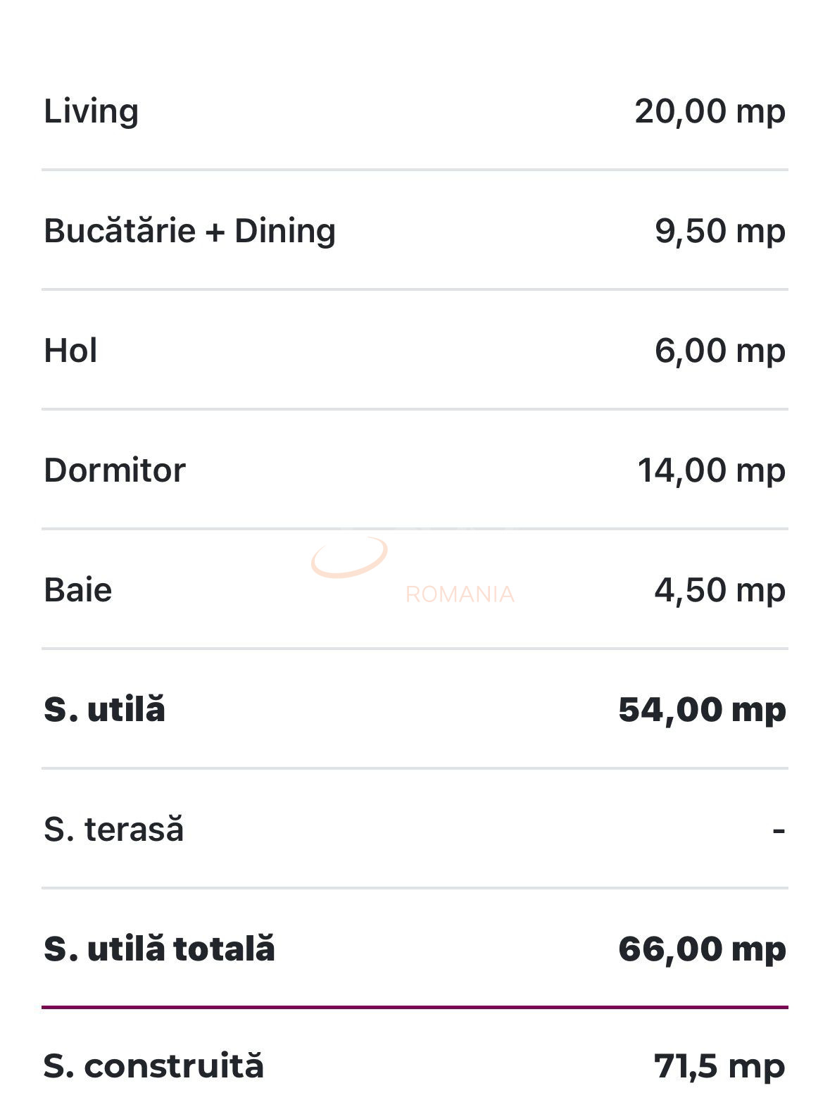The width and height of the screenshot is (830, 1119).
Task: Select the bold S. utilă label
Action: pos(104,709)
